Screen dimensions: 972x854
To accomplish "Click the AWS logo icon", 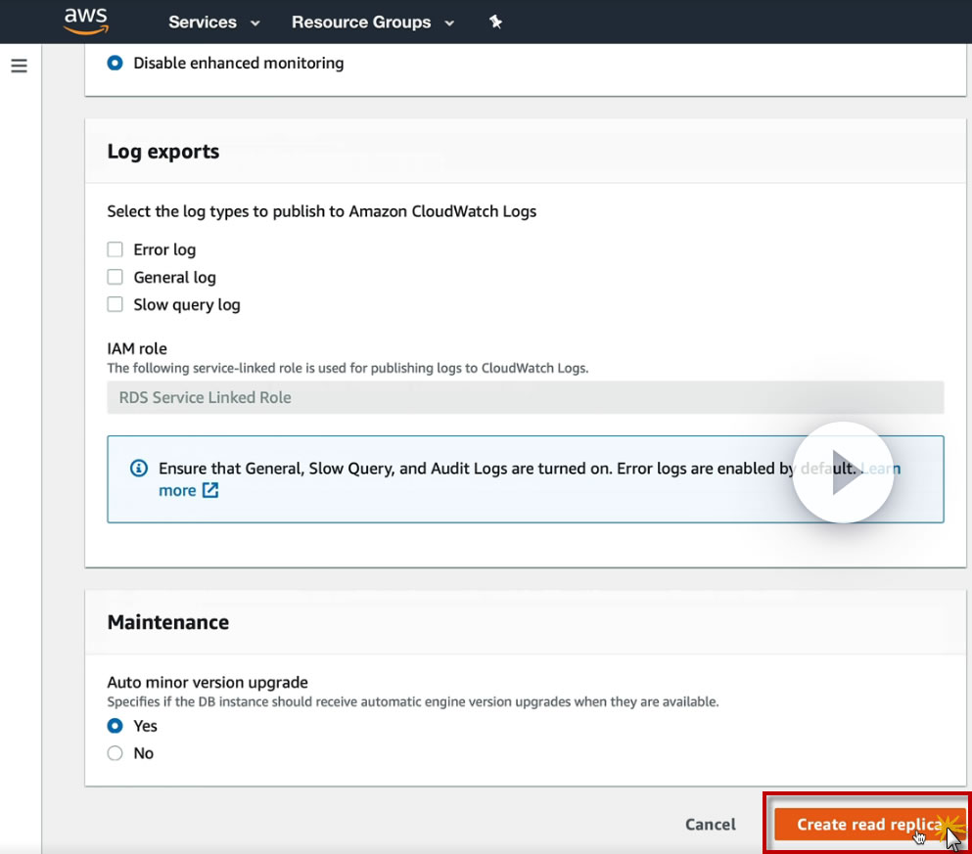I will pyautogui.click(x=84, y=21).
